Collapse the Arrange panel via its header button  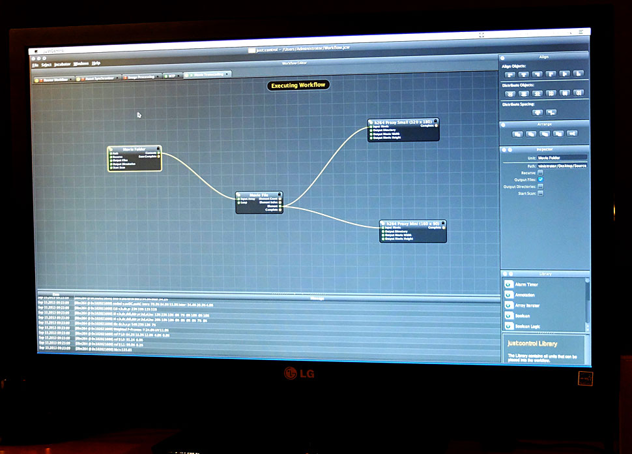pyautogui.click(x=503, y=123)
